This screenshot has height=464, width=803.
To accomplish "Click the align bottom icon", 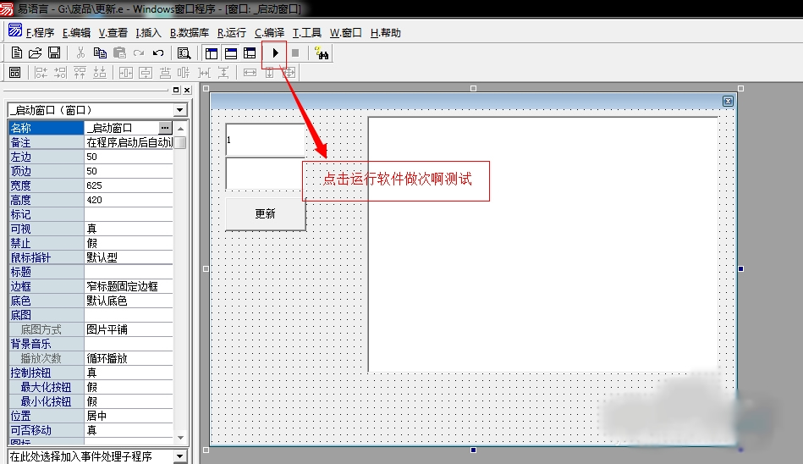I will [x=99, y=73].
